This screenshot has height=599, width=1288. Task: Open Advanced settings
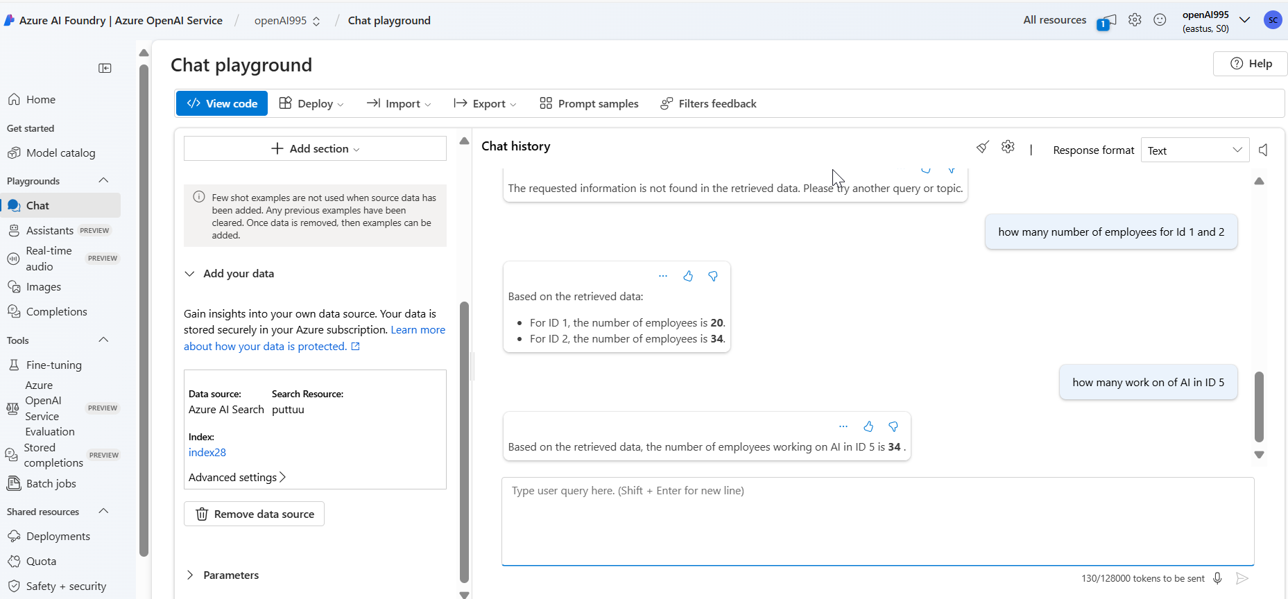pos(237,477)
